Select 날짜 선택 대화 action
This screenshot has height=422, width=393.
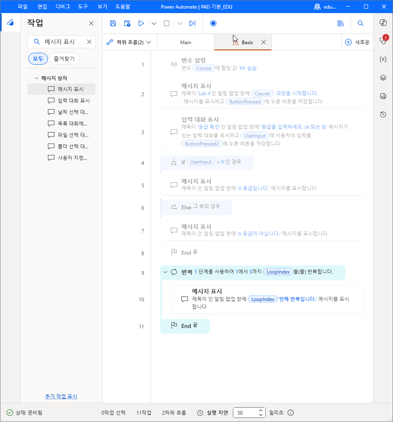pos(61,112)
